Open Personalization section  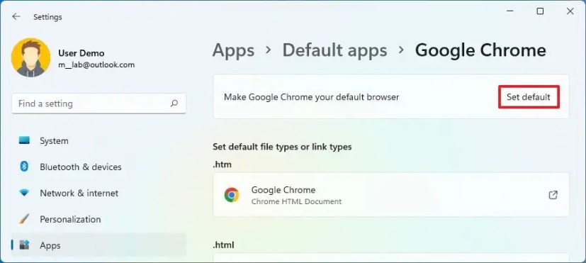pyautogui.click(x=99, y=219)
